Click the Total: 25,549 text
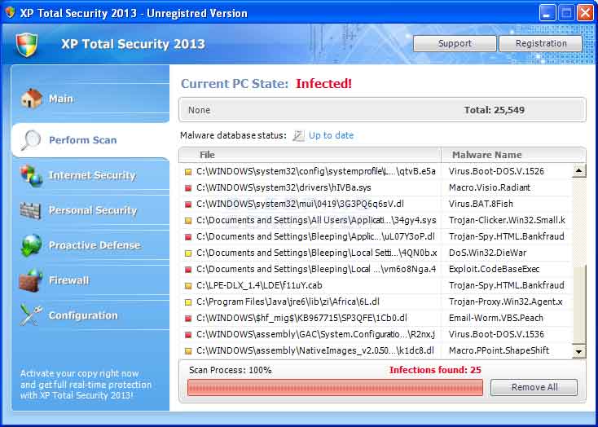The image size is (598, 427). 495,110
